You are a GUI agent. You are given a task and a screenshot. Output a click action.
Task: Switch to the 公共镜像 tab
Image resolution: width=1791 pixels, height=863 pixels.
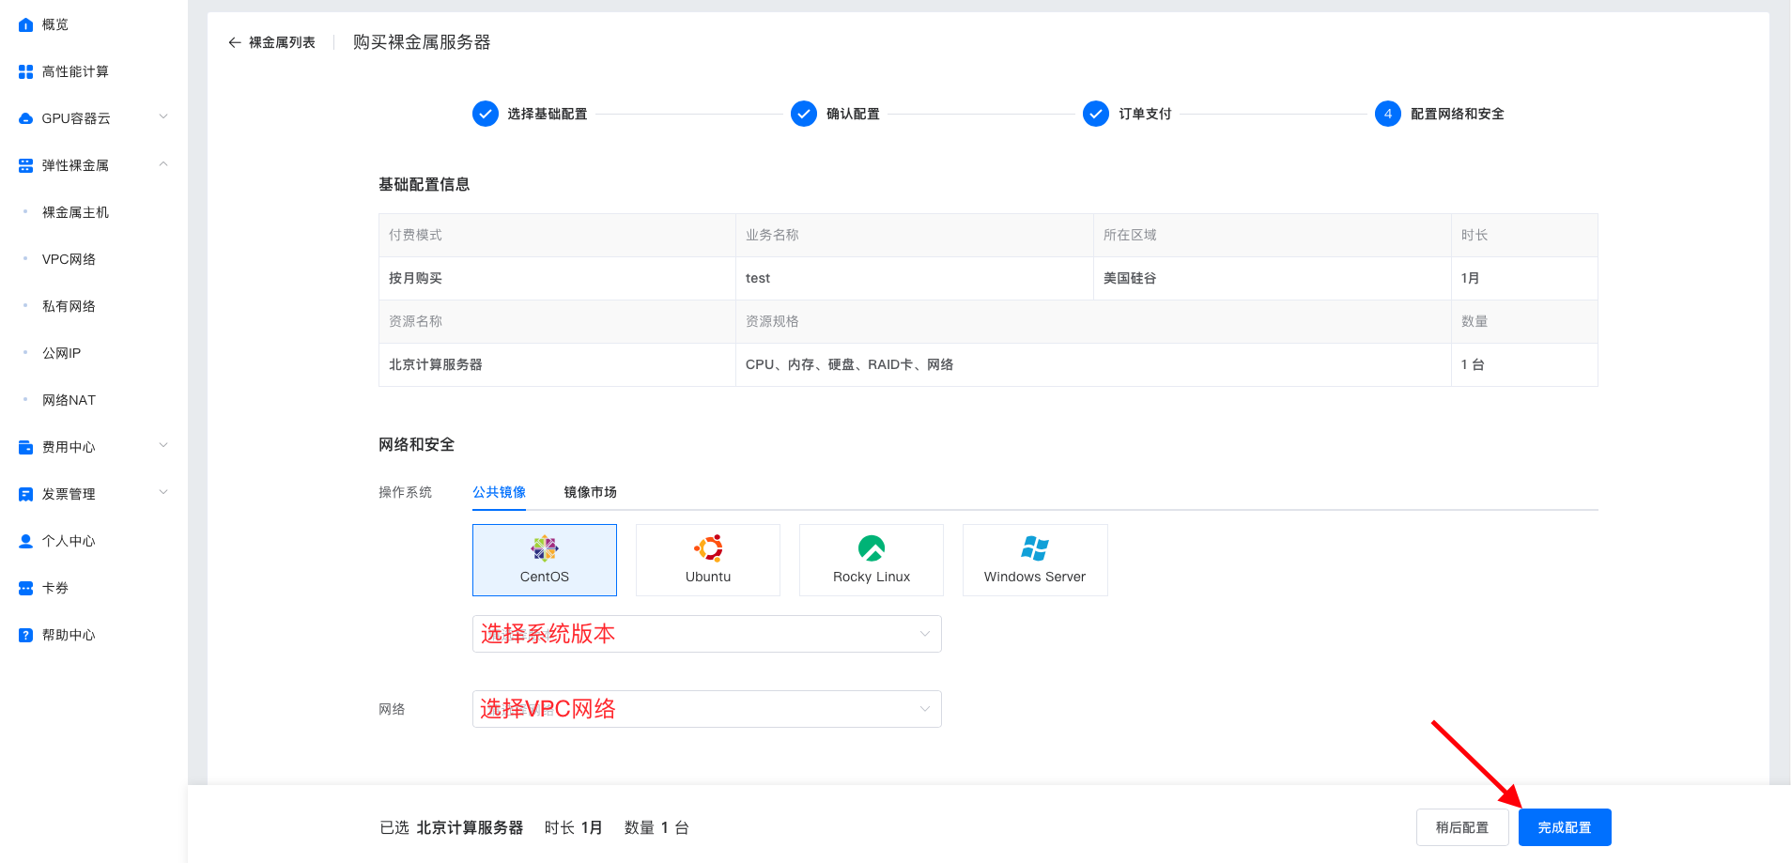tap(499, 492)
